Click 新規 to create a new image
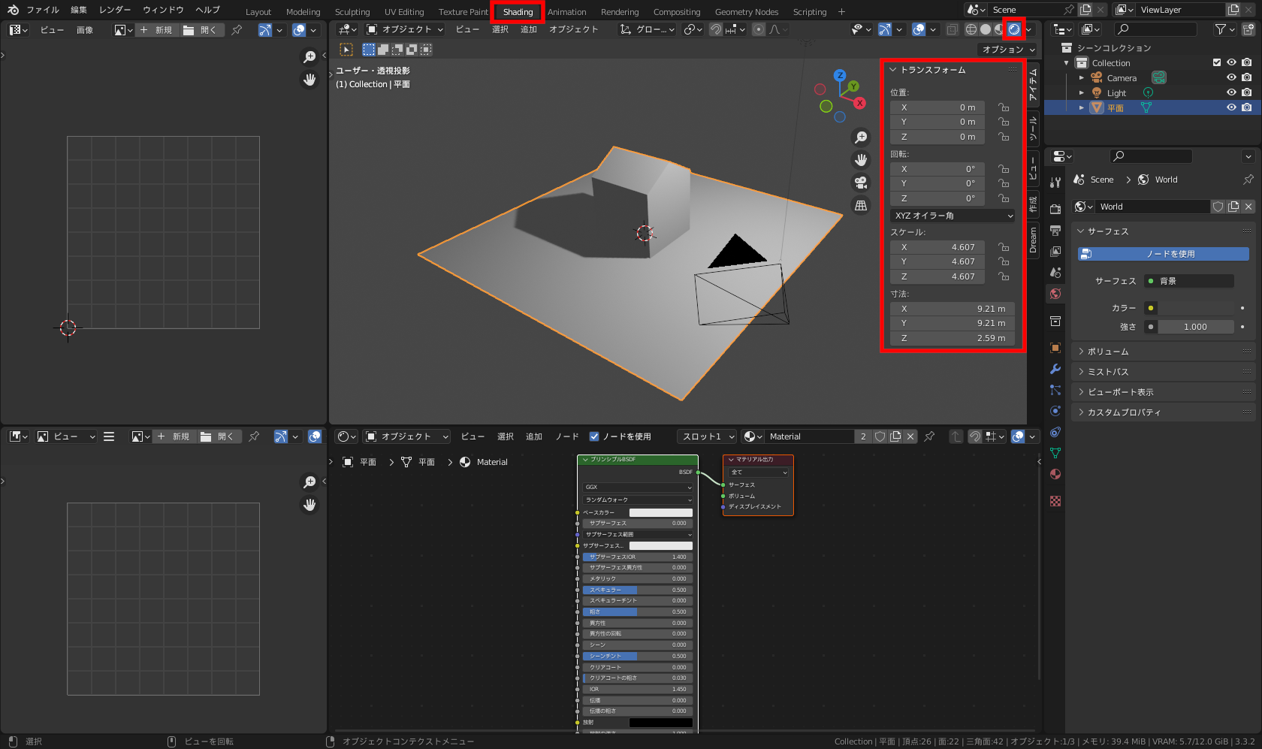 coord(159,30)
